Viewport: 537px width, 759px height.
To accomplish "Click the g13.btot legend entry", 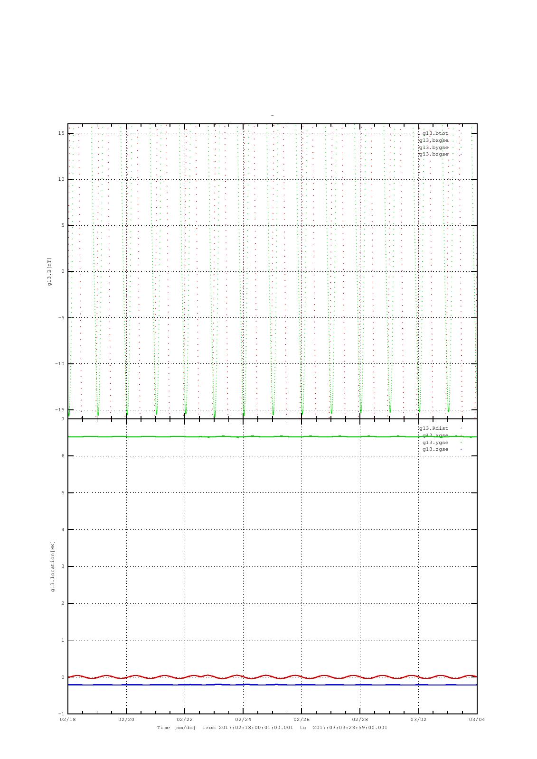I will point(435,133).
